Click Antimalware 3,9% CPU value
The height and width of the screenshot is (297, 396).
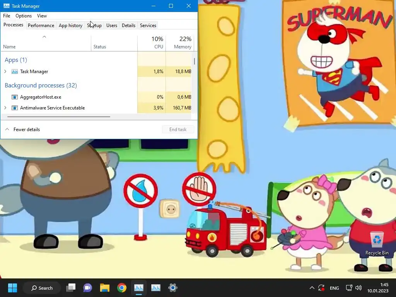click(x=158, y=108)
